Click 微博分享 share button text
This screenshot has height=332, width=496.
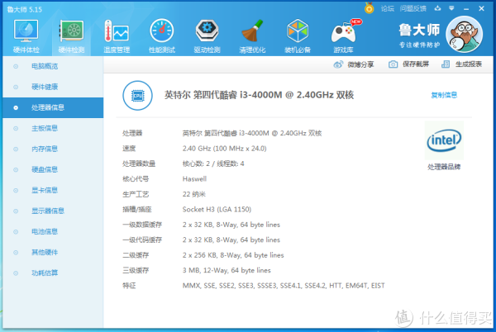click(x=360, y=64)
